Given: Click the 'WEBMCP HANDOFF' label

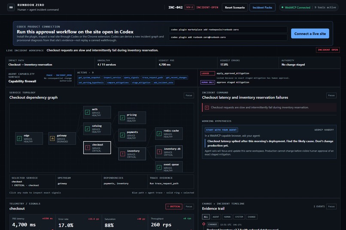Looking at the screenshot, I should point(324,130).
